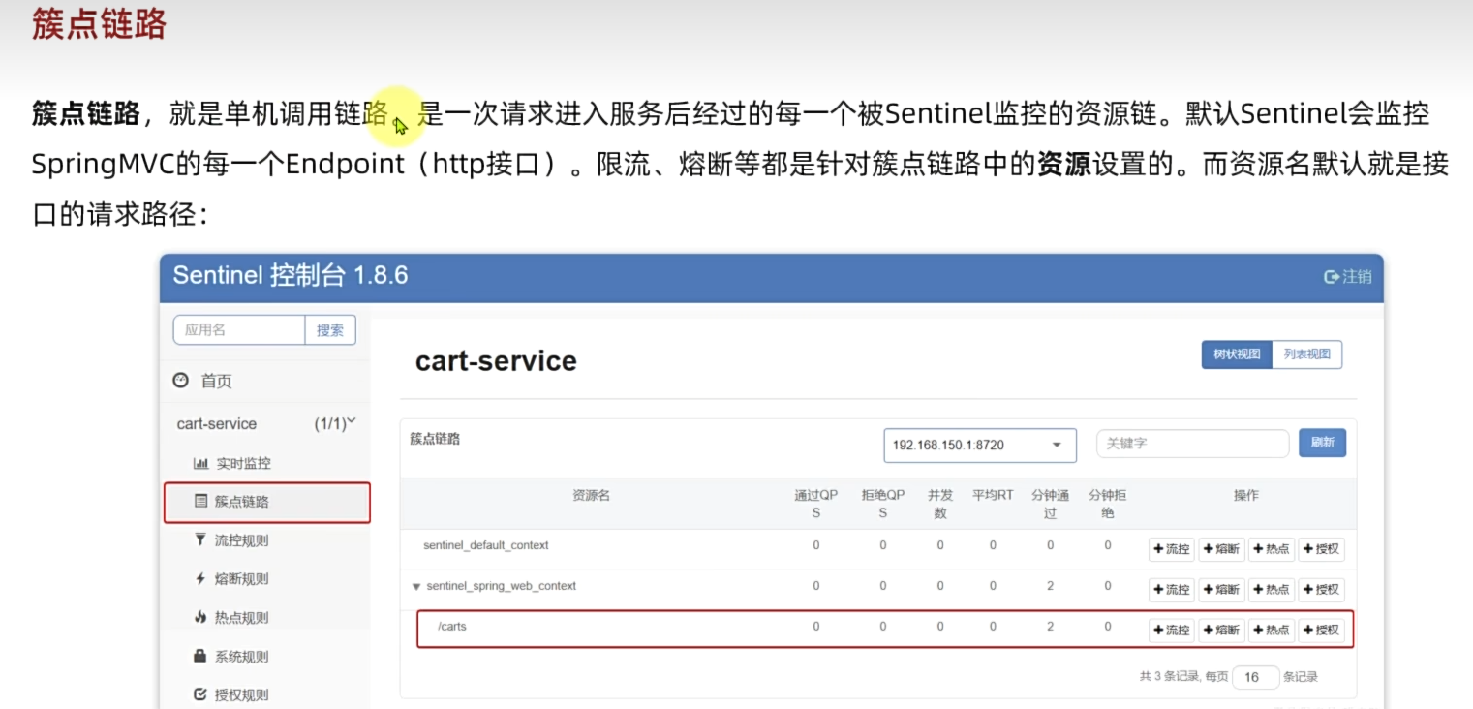Viewport: 1473px width, 709px height.
Task: Open the 192.168.150.1:8720 machine dropdown
Action: pos(979,445)
